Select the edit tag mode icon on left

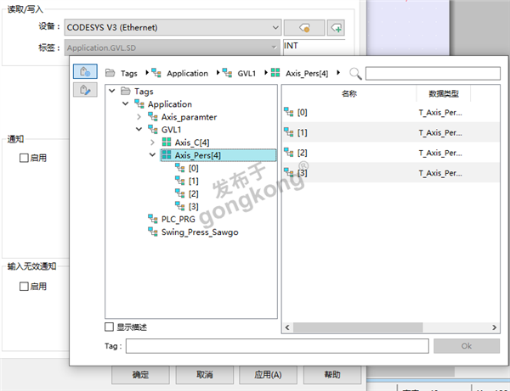coord(85,89)
